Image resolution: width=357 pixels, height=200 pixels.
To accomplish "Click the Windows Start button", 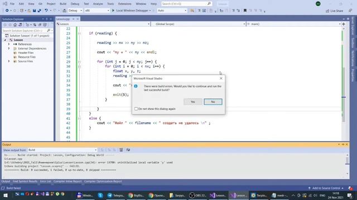I will click(x=5, y=195).
